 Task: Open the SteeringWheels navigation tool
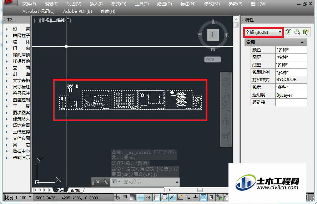[226, 82]
